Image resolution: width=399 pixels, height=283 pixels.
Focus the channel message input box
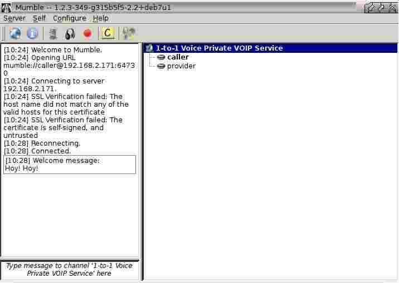[x=70, y=270]
